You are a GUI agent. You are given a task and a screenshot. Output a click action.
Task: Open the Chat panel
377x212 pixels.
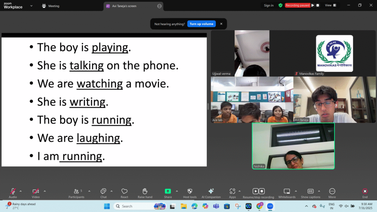(103, 191)
